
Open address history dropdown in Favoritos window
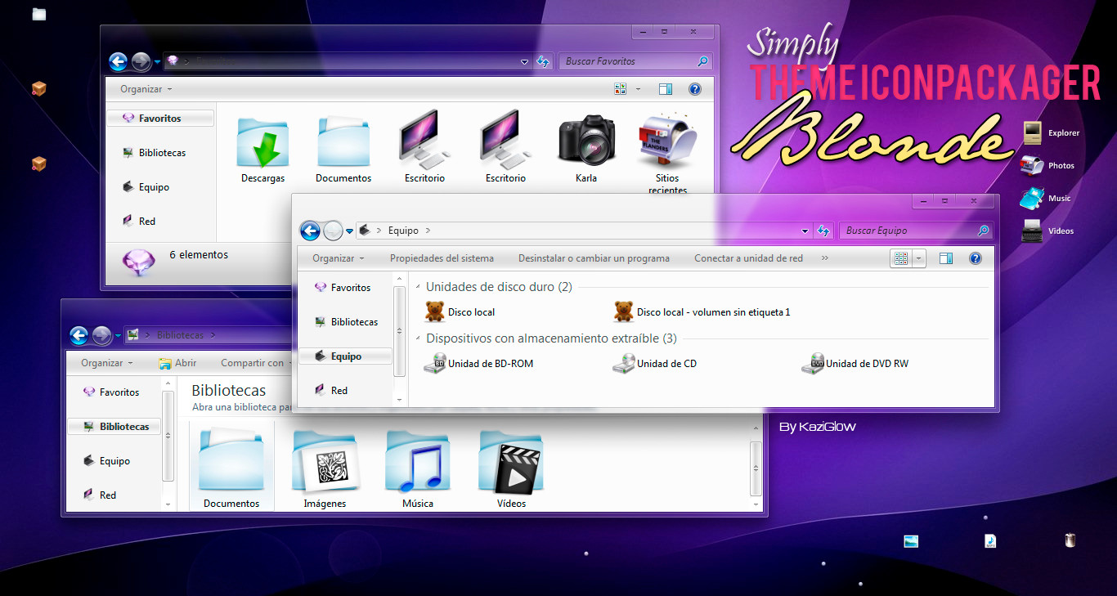click(524, 61)
